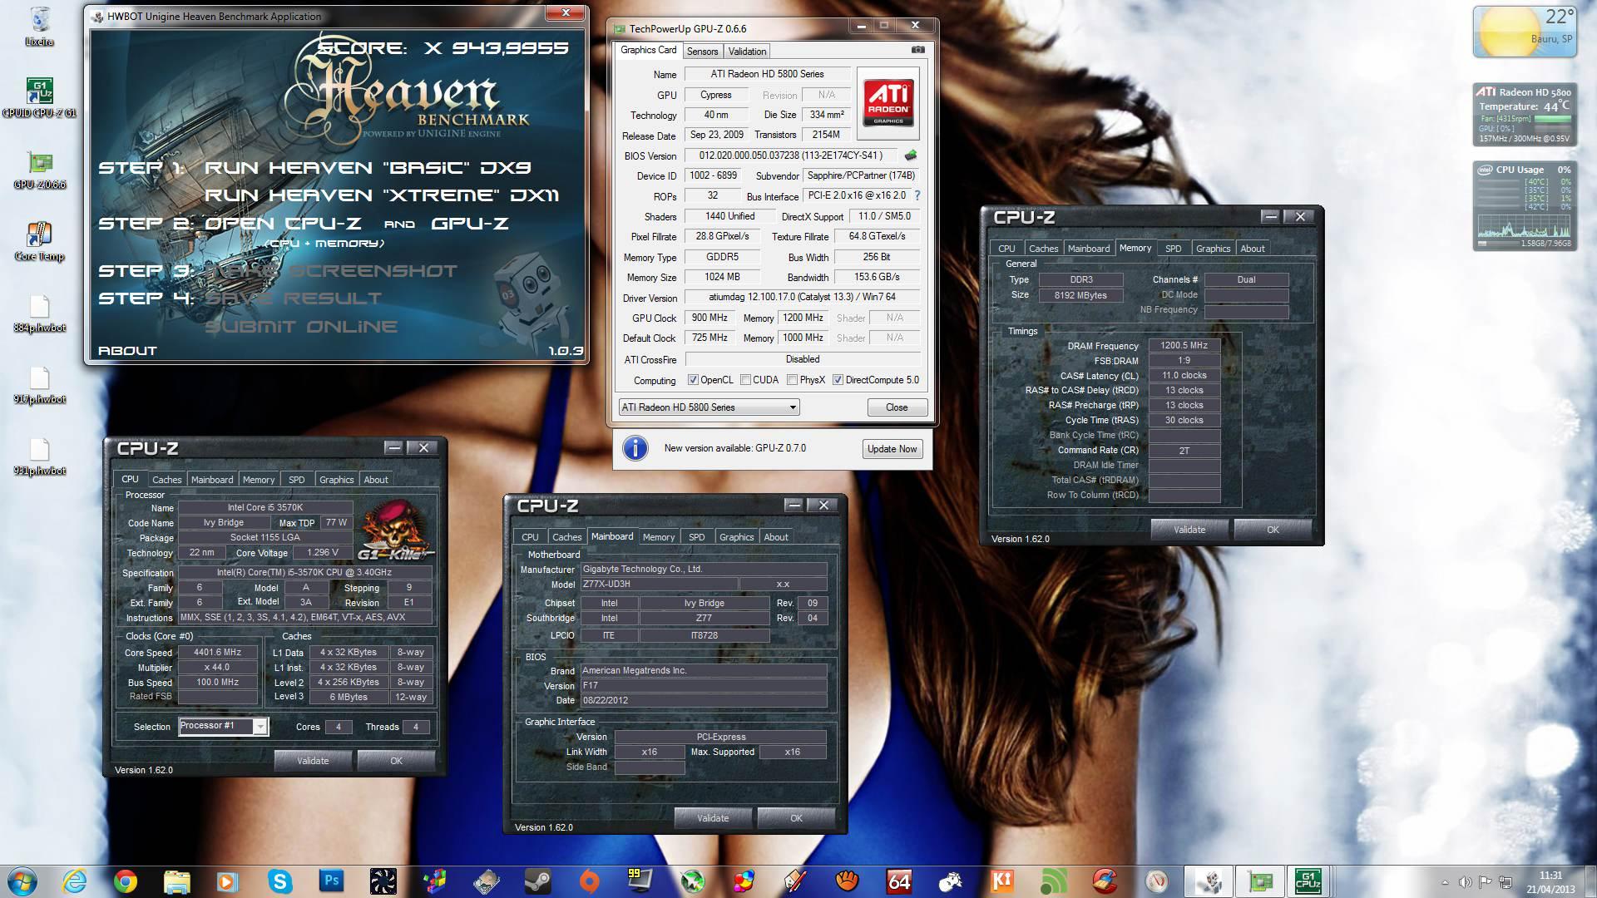Screen dimensions: 1597x898
Task: Click Submit Online in HWBOT Heaven
Action: coord(301,327)
